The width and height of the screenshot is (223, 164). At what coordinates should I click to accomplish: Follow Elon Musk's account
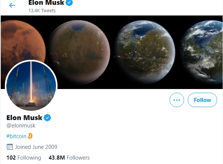click(202, 100)
